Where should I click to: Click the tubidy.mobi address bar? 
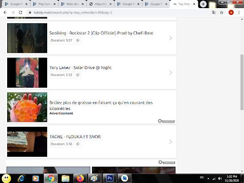click(118, 12)
